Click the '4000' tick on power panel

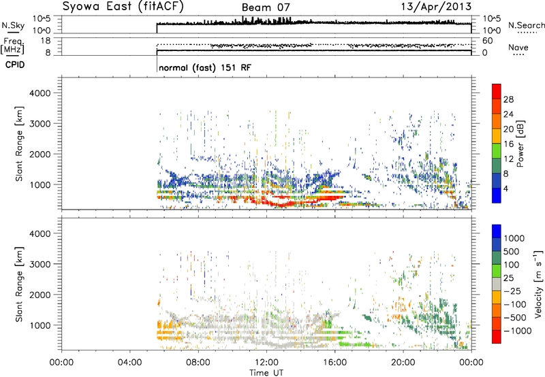[40, 93]
